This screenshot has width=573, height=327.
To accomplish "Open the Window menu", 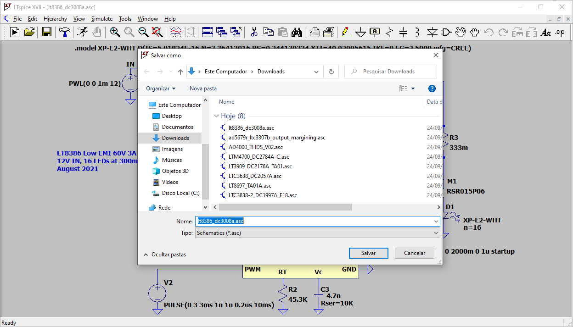I will (148, 19).
